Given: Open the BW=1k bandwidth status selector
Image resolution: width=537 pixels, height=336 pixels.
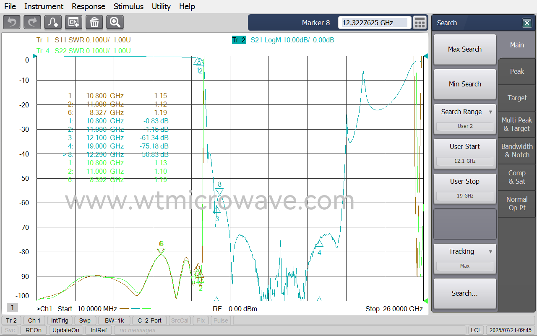Looking at the screenshot, I should pos(114,320).
